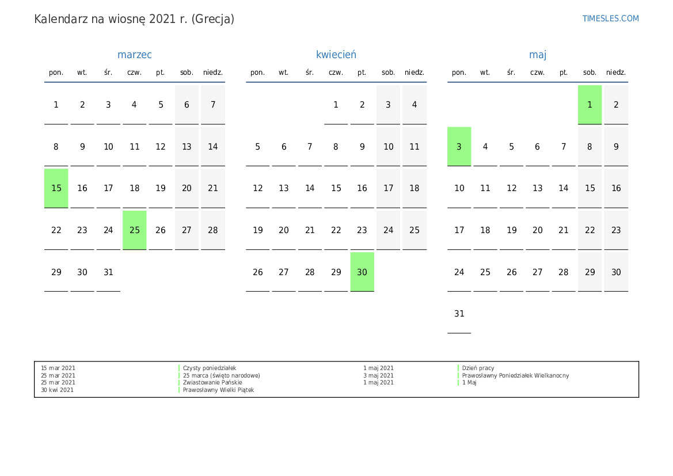Click day 13 in marzec

pos(187,146)
